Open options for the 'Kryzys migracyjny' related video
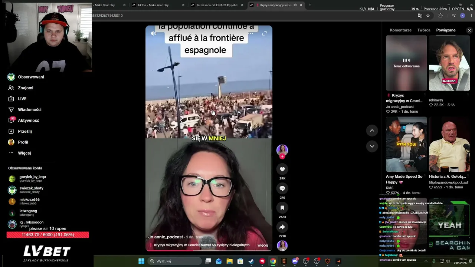475x267 pixels. [x=425, y=95]
